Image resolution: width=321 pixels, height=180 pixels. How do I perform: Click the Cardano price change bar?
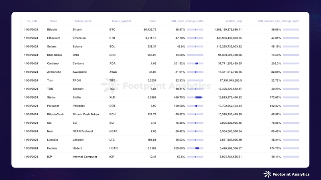195,63
